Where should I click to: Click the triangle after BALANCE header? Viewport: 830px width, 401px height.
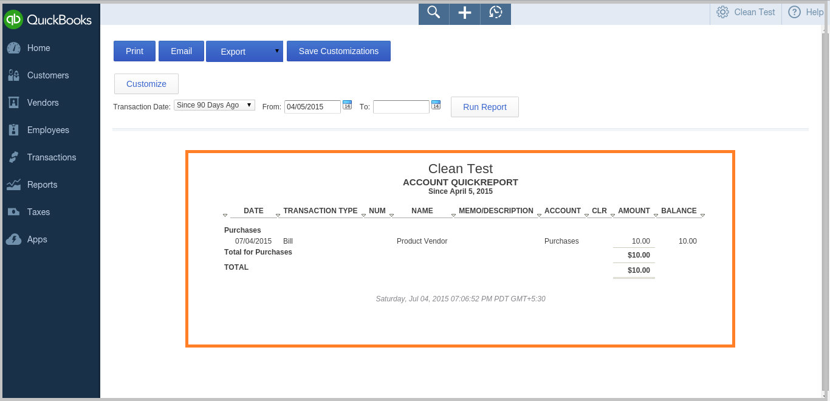[702, 215]
